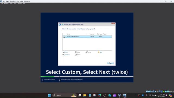The width and height of the screenshot is (174, 98).
Task: Open the Snipping Tool taskbar icon
Action: coord(95,95)
